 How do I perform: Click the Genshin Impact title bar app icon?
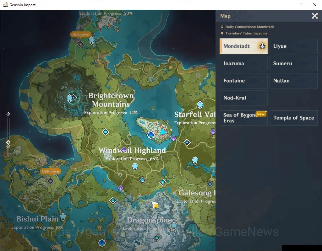(x=5, y=5)
